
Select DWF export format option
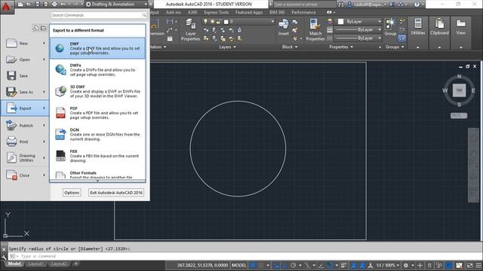pyautogui.click(x=97, y=48)
